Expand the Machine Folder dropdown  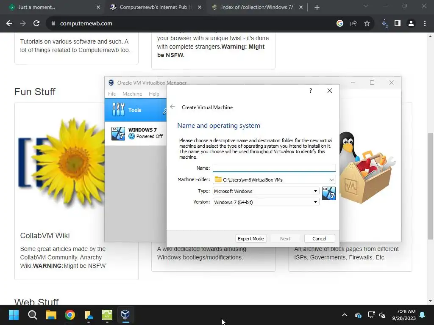(331, 179)
